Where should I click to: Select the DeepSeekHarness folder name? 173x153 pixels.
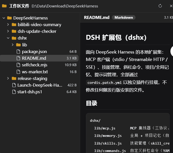pyautogui.click(x=31, y=18)
